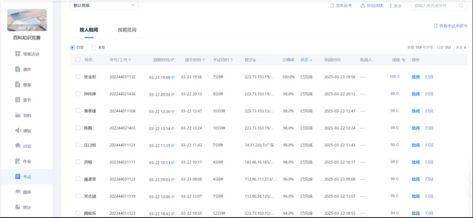
Task: Expand the 默认班级 class dropdown
Action: click(103, 5)
